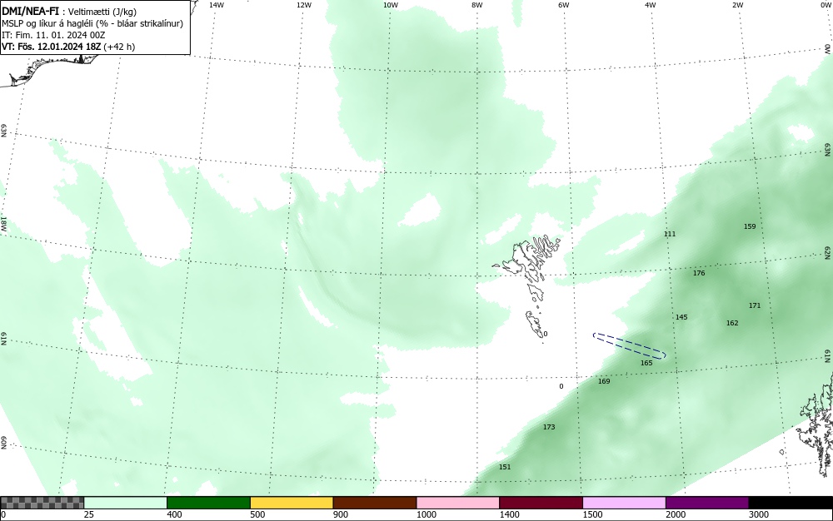This screenshot has height=521, width=833.
Task: Click the legend scale value 400
Action: (x=174, y=514)
